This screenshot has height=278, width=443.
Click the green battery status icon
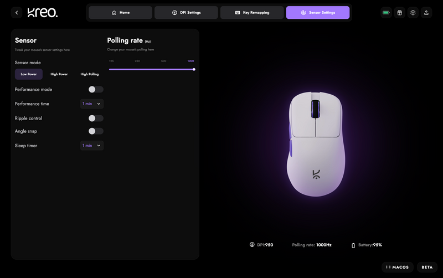click(386, 12)
